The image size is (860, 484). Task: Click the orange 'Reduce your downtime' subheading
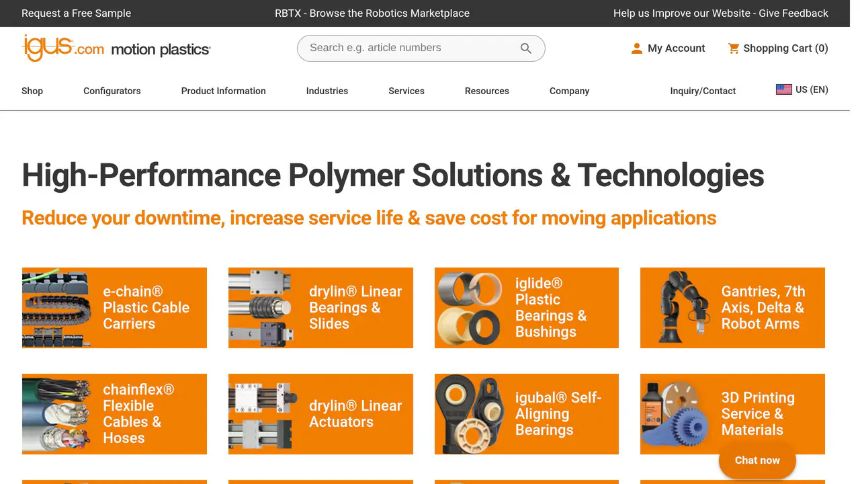coord(369,218)
